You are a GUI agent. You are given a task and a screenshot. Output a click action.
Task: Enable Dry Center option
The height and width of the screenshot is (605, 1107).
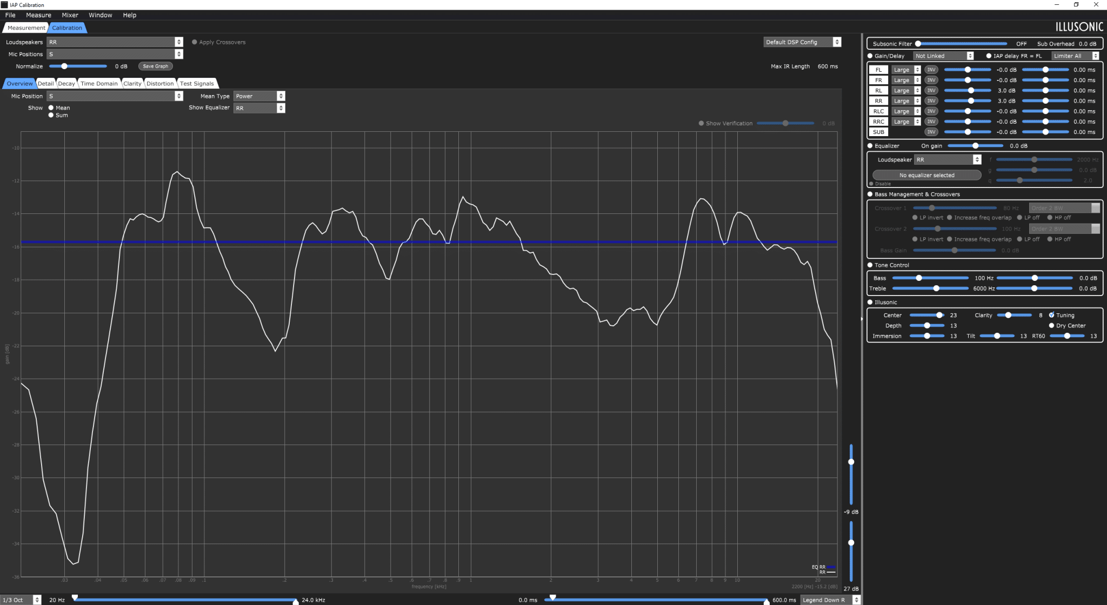[1051, 325]
